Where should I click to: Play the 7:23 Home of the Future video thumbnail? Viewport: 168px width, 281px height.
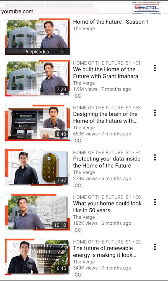click(37, 78)
